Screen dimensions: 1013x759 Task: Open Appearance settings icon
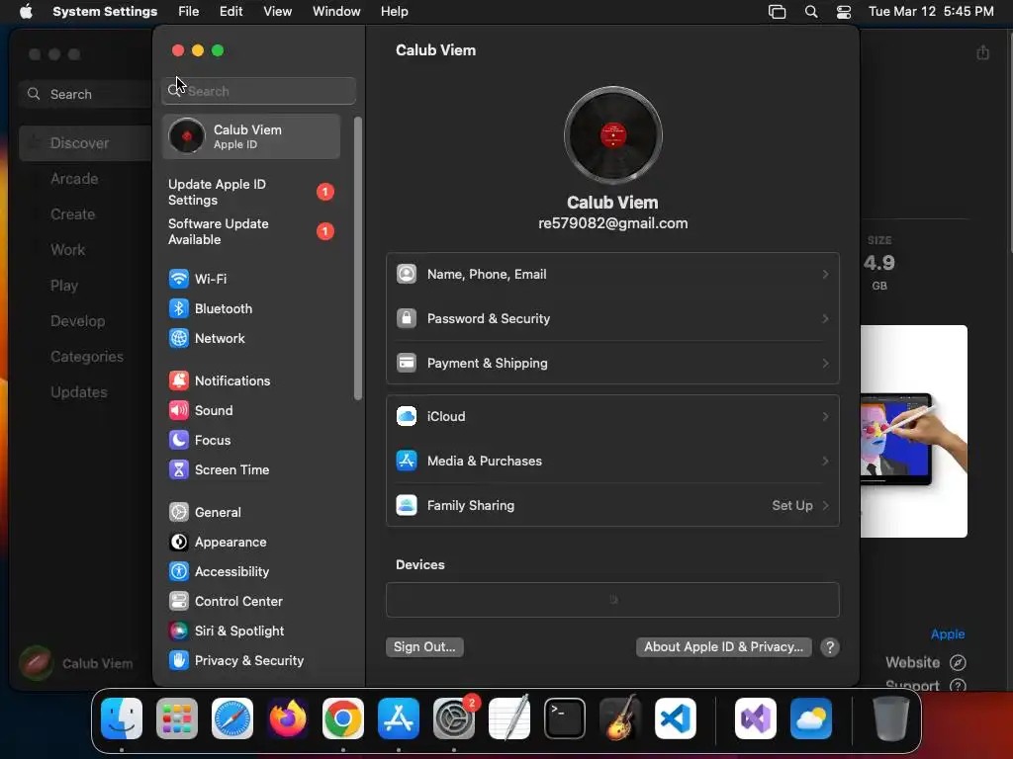coord(178,543)
